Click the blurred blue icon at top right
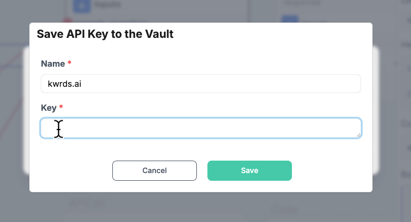 [x=290, y=19]
